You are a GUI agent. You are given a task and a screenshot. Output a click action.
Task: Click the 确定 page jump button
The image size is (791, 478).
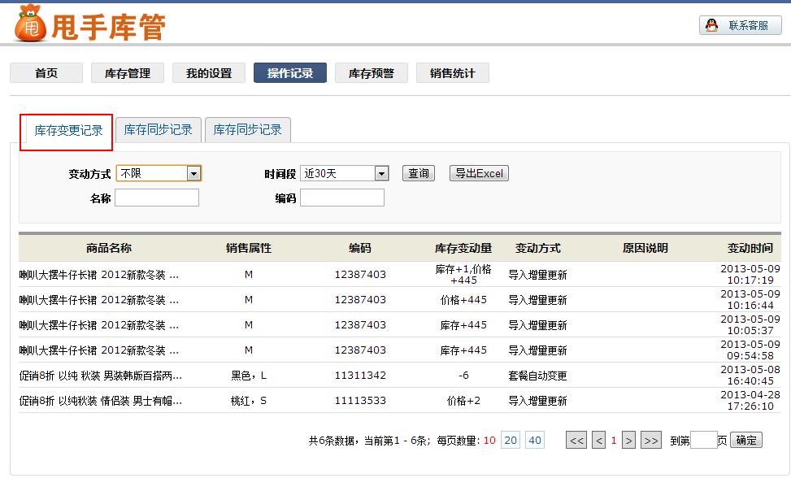point(746,440)
